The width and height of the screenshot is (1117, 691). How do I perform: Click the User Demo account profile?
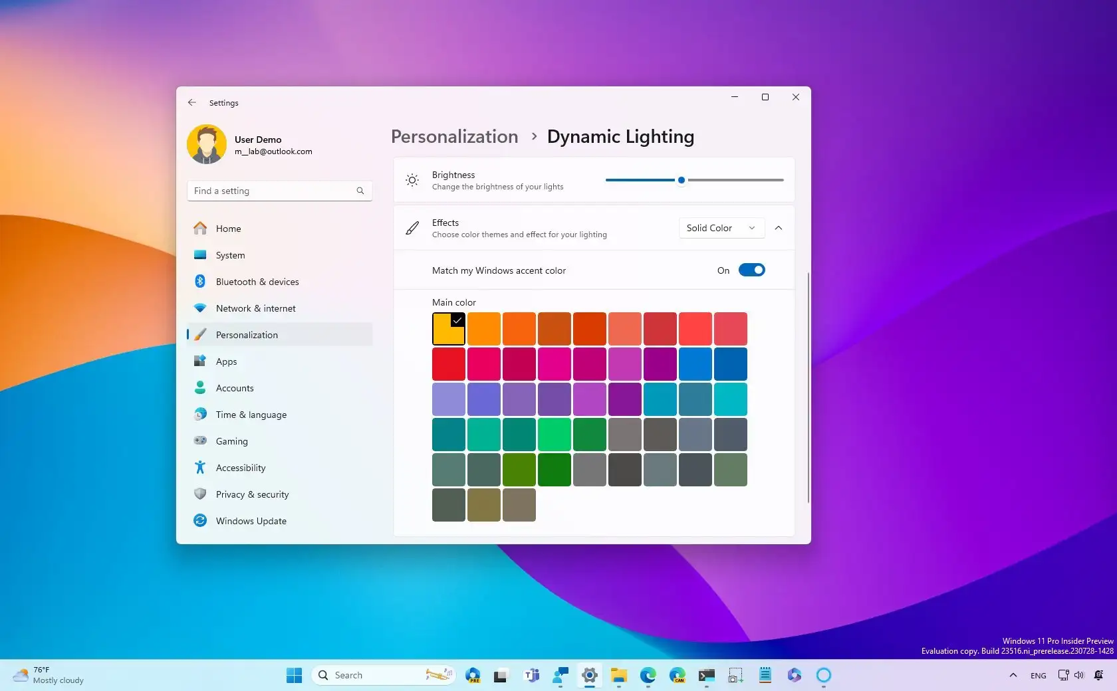point(249,144)
